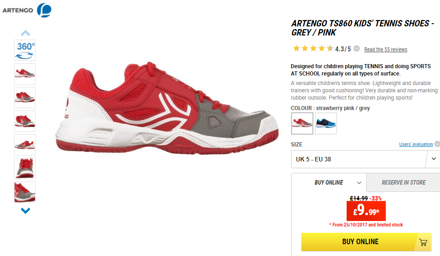View the front-facing shoe thumbnail
The height and width of the screenshot is (256, 440).
tap(25, 168)
